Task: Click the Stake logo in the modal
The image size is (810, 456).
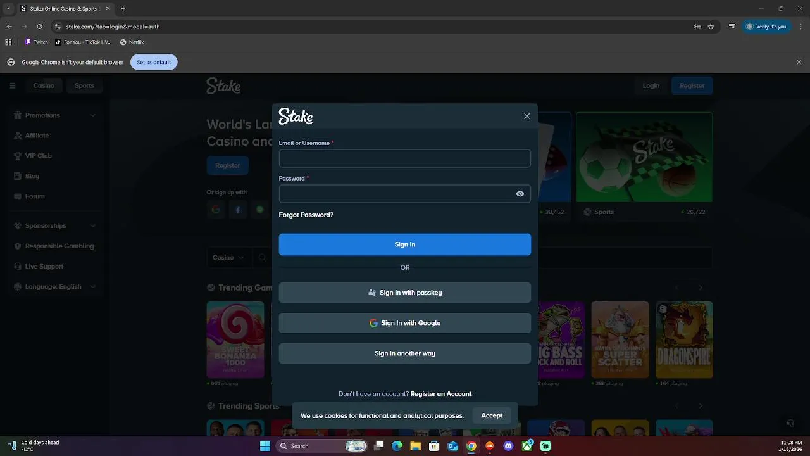Action: click(x=296, y=117)
